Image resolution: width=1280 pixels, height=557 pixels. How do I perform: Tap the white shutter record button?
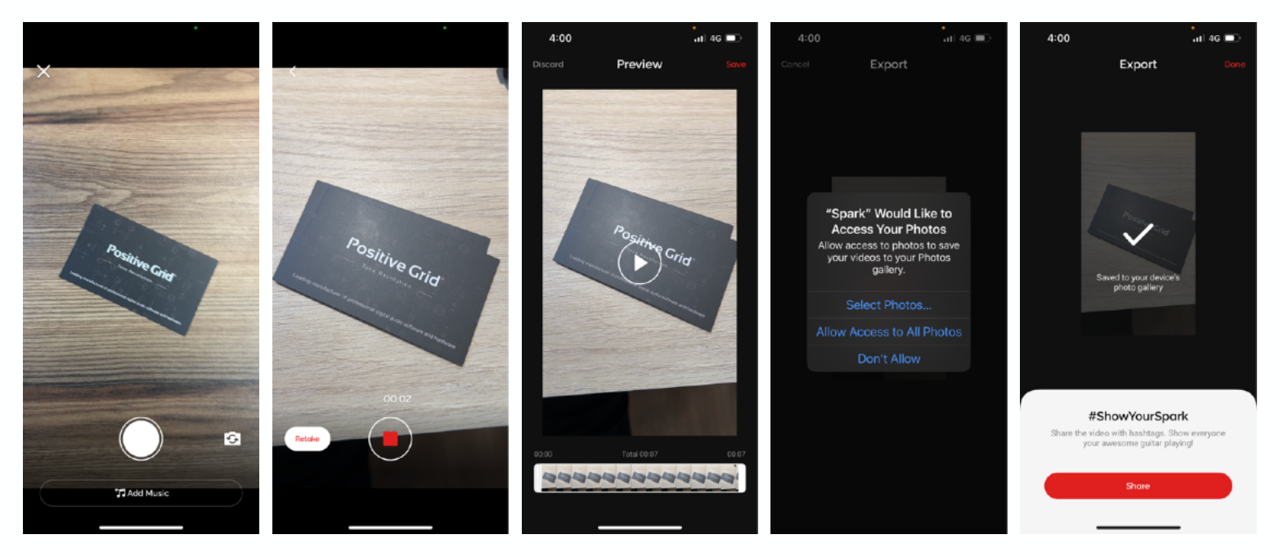141,438
